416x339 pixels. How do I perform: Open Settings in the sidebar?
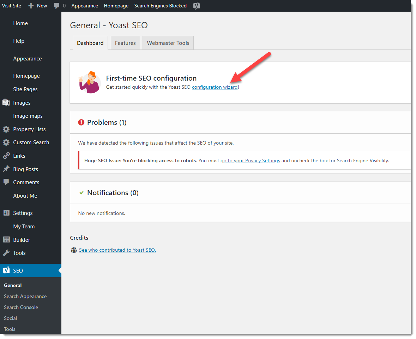(x=23, y=213)
